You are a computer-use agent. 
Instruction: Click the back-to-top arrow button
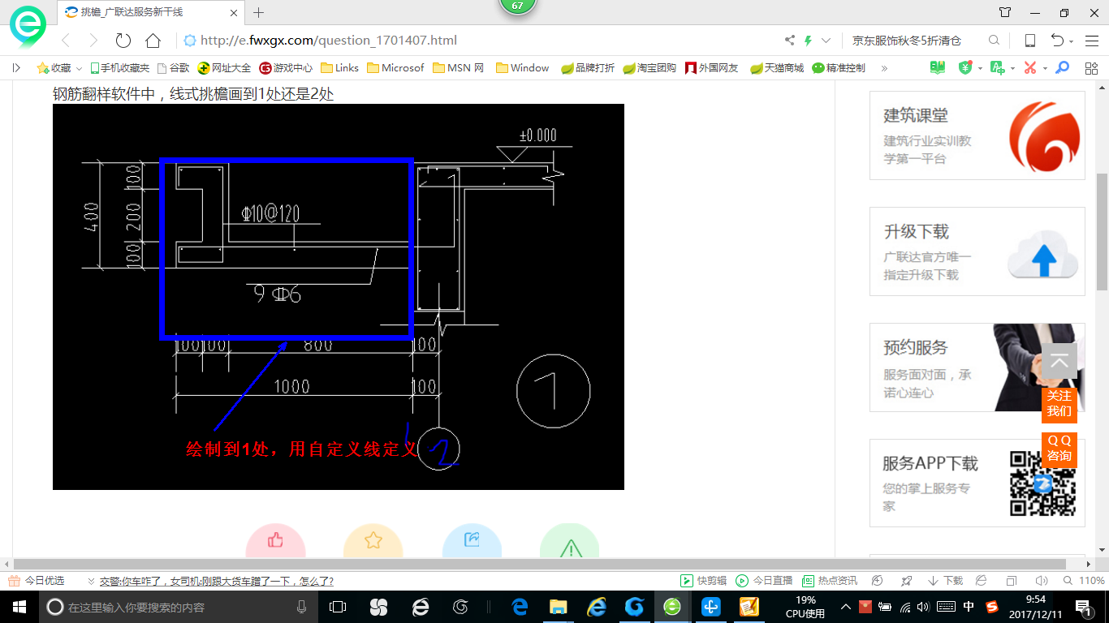click(1059, 361)
